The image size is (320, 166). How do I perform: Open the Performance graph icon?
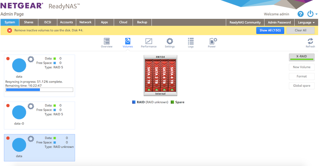pos(148,41)
